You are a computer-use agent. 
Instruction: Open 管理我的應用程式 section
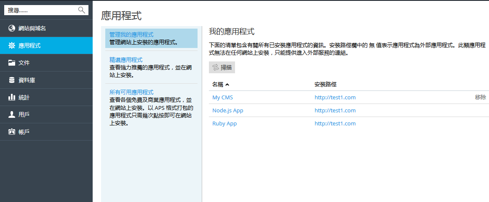click(x=131, y=35)
